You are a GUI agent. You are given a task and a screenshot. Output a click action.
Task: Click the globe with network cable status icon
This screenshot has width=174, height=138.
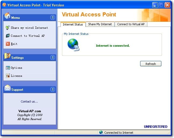pyautogui.click(x=74, y=45)
